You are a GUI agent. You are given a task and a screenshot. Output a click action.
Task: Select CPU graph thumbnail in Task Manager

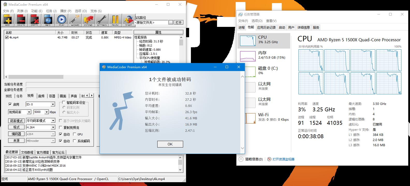pos(248,41)
